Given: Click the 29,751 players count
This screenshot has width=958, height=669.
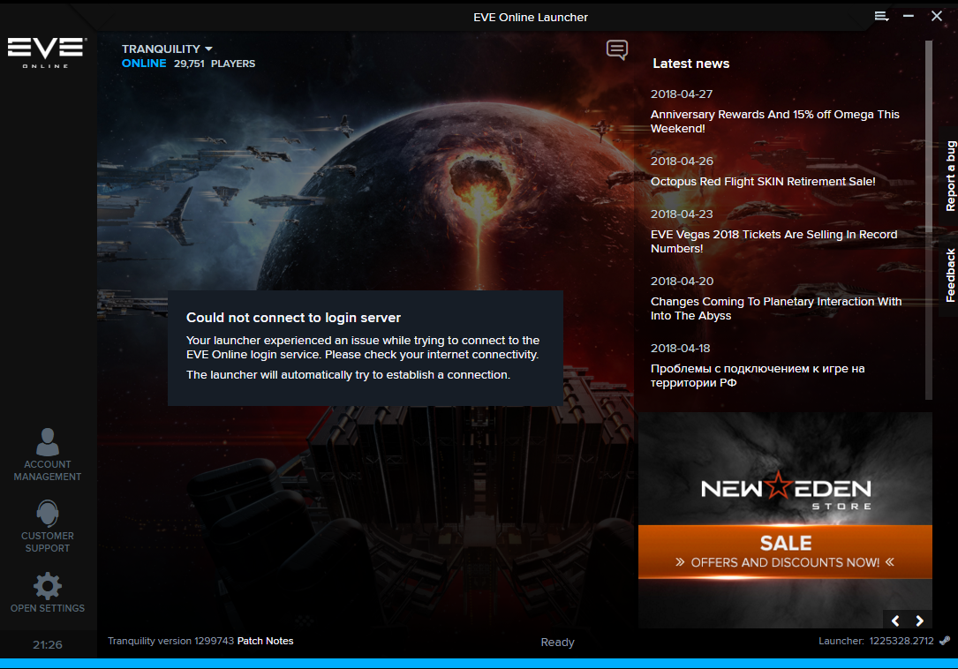Looking at the screenshot, I should 215,64.
